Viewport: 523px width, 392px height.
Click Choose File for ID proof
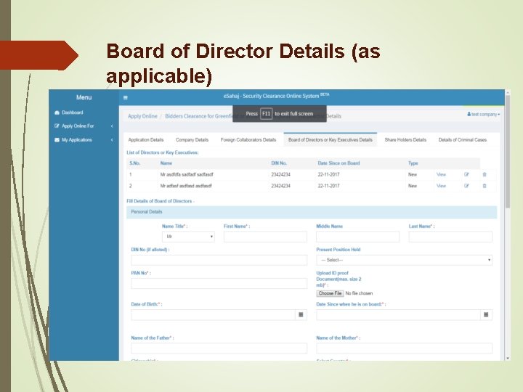click(x=330, y=293)
